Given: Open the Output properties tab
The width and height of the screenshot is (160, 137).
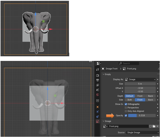Looking at the screenshot, I should pyautogui.click(x=97, y=80).
